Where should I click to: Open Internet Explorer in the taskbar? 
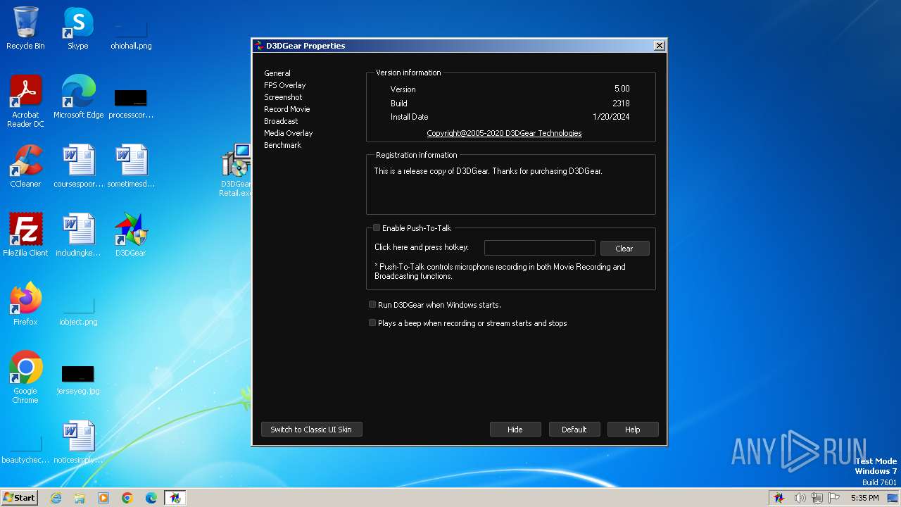tap(56, 498)
